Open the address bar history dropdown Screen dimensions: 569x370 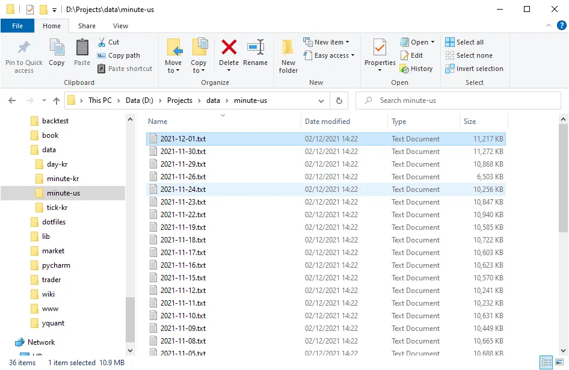[322, 100]
